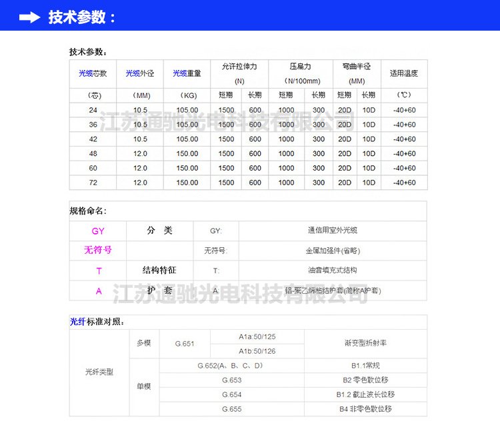The image size is (500, 433).
Task: Select core count cell 48
Action: pos(93,154)
